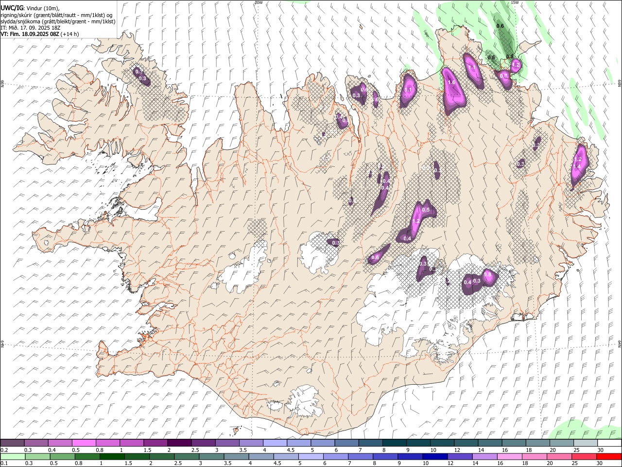Click the 'IT: Mið. 17. 09. 2025 18Z' line
The width and height of the screenshot is (622, 467).
(x=31, y=28)
